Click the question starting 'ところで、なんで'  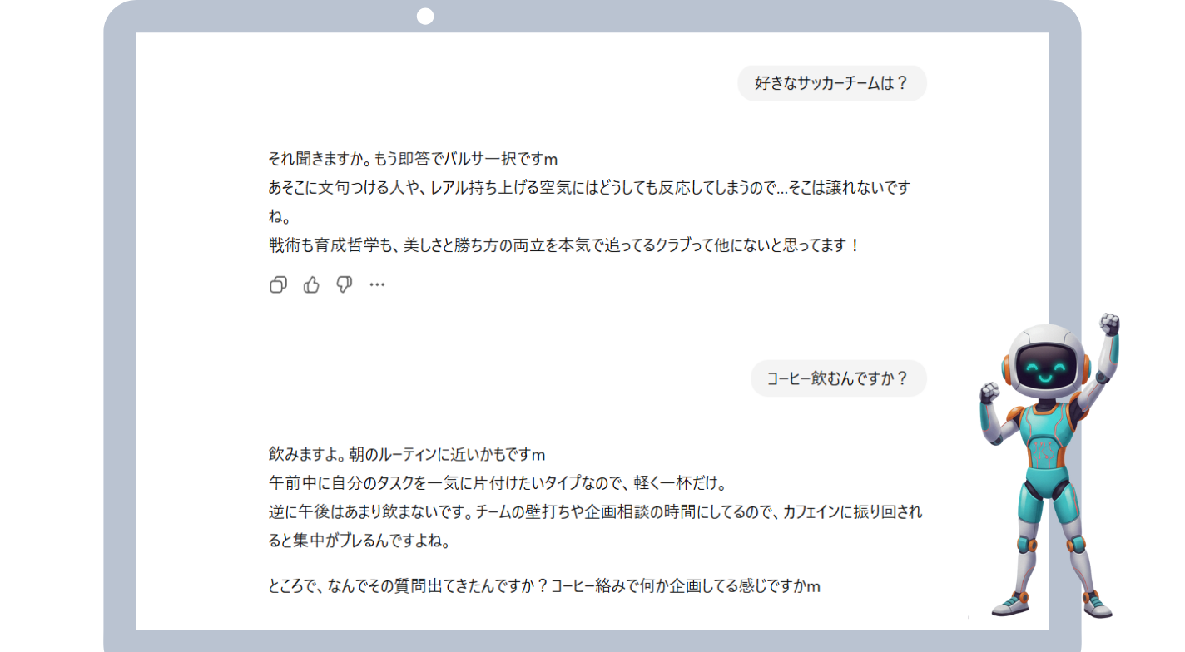click(544, 586)
